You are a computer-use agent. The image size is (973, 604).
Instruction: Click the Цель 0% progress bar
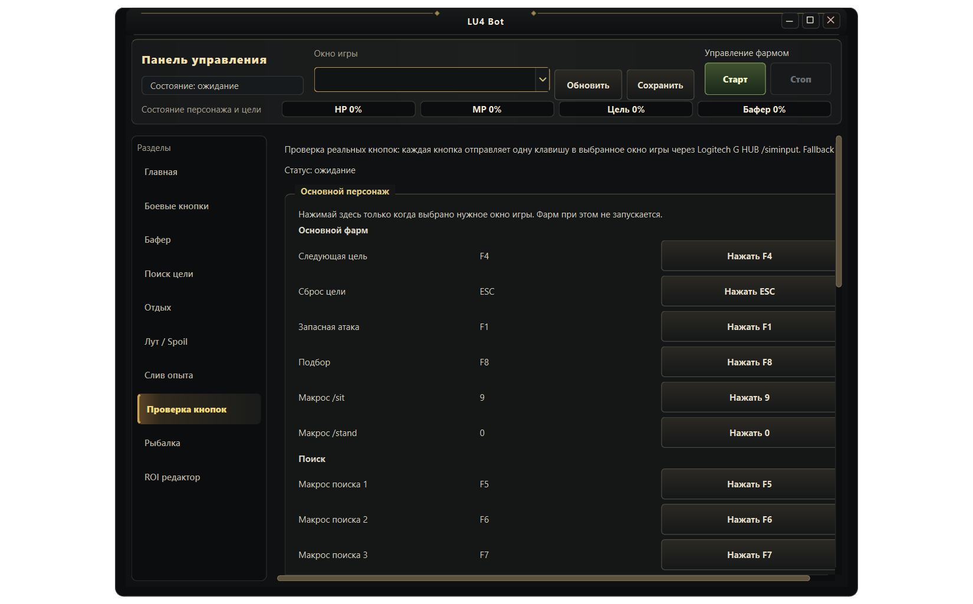pyautogui.click(x=626, y=109)
